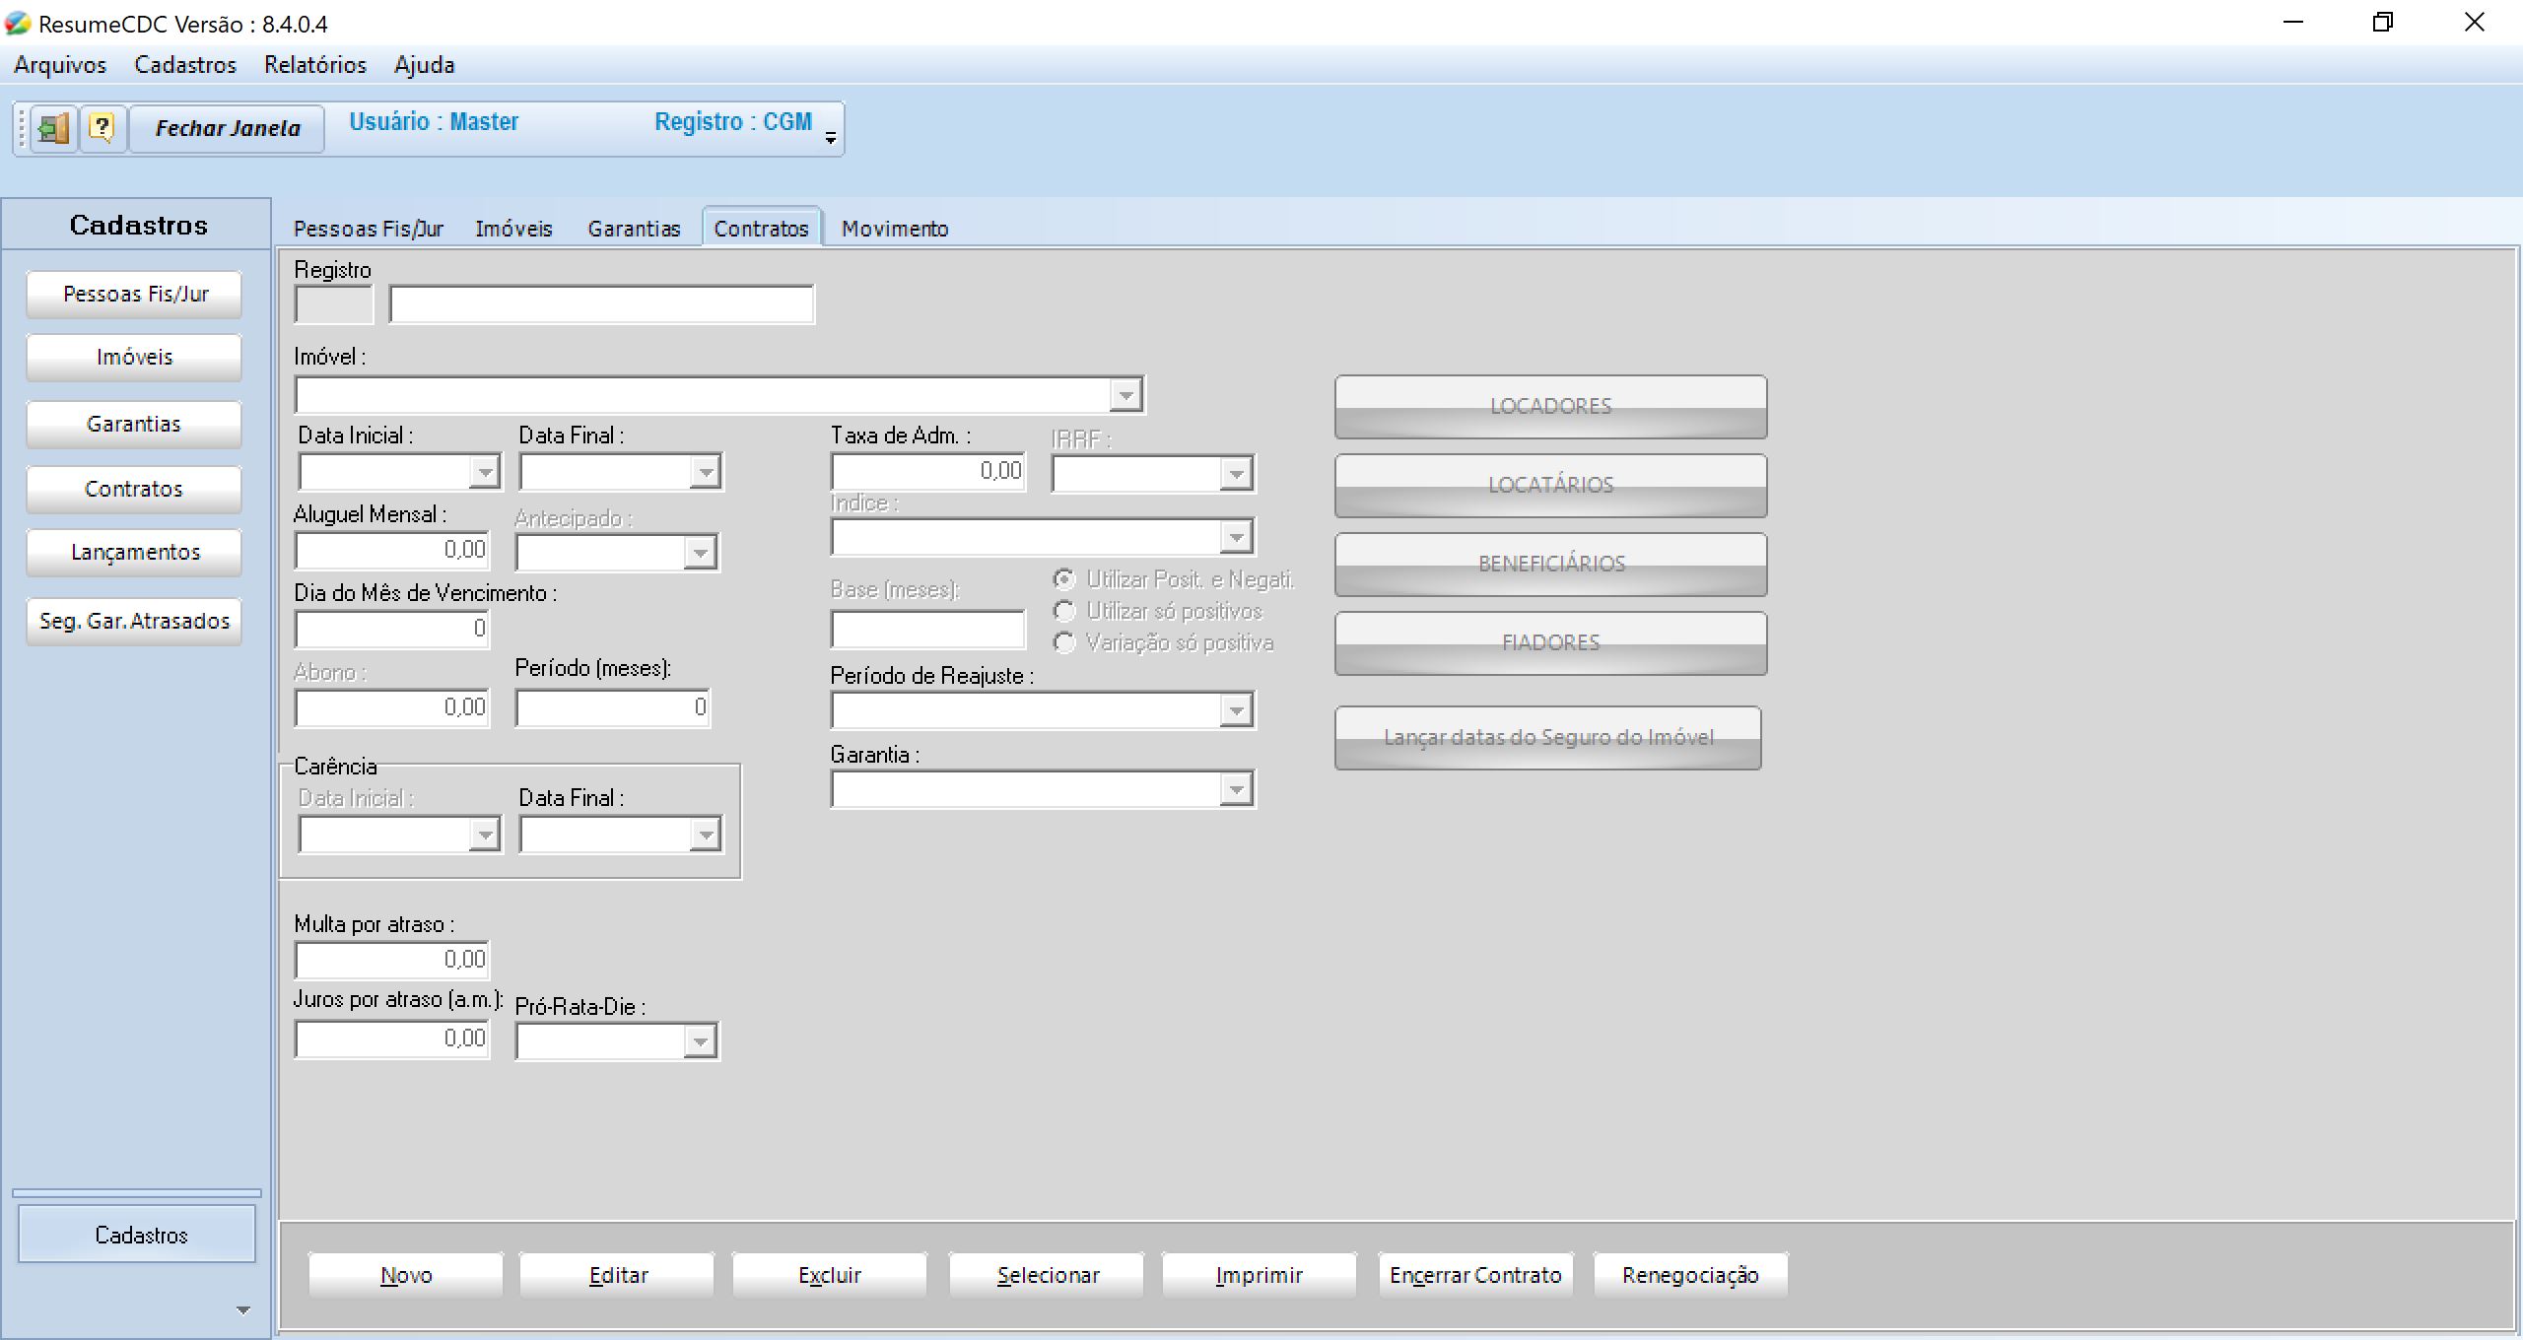
Task: Click the Aluguel Mensal input field
Action: pos(392,550)
